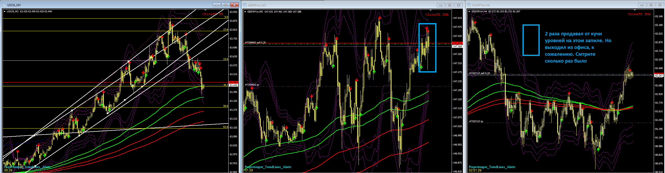
Task: Close the SGDJPYm,H4 chart window
Action: click(x=660, y=5)
